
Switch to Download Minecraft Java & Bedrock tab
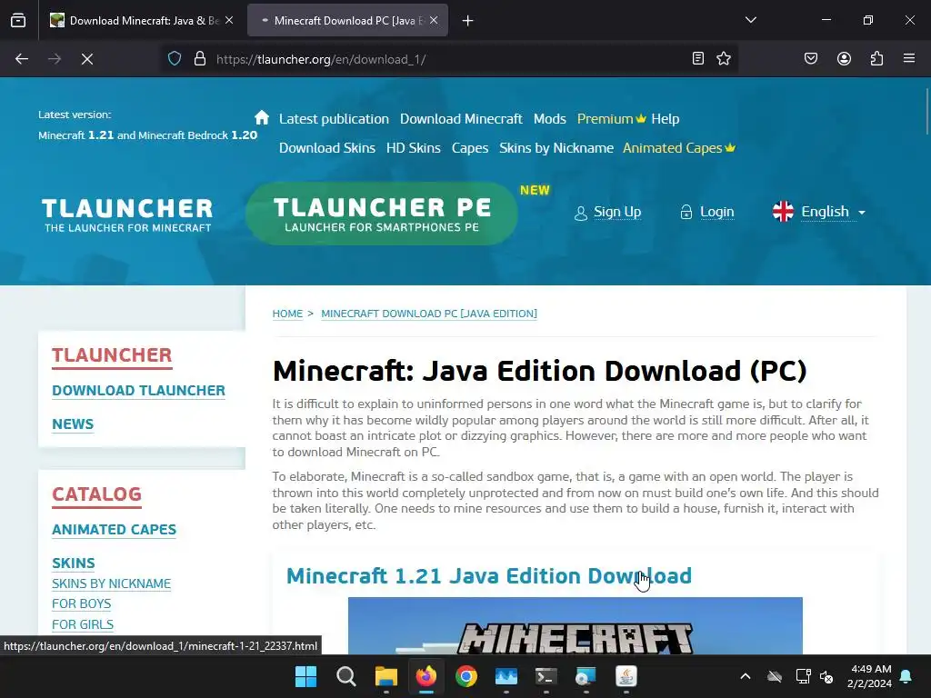pos(141,20)
